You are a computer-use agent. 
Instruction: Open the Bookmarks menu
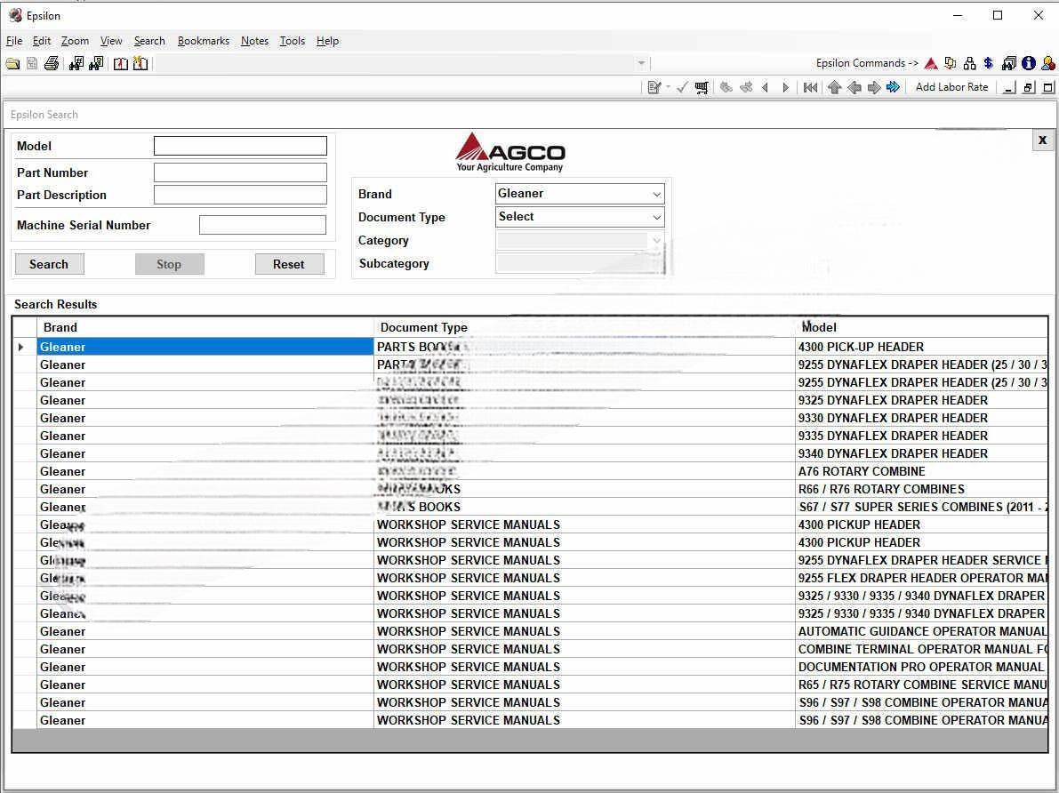(x=203, y=41)
